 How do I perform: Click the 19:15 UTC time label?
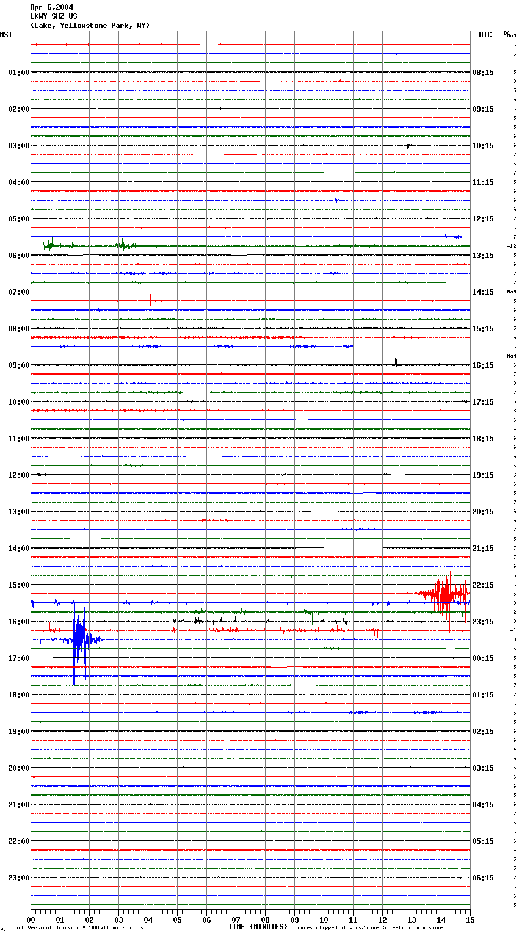(x=483, y=475)
